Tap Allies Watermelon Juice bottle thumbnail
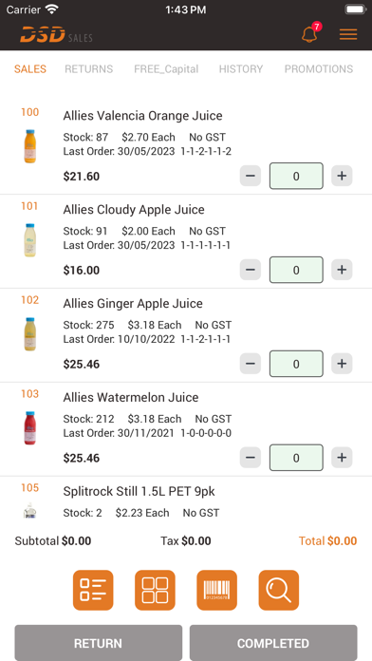372x661 pixels. 30,428
